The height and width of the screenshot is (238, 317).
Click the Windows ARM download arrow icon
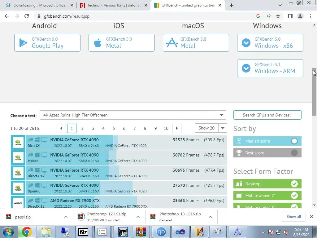tap(246, 68)
